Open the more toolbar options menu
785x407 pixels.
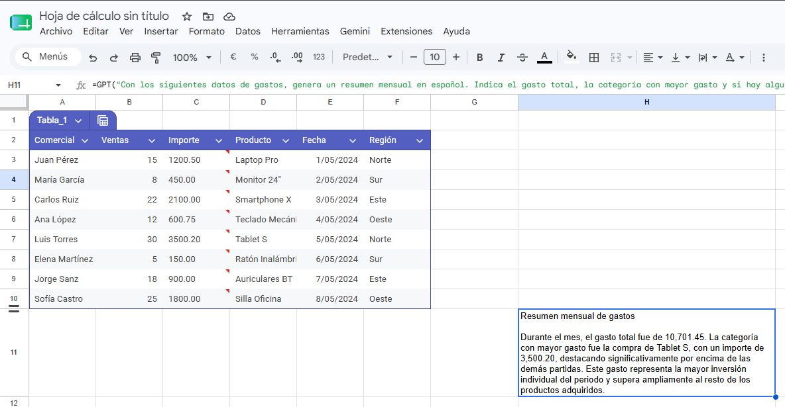764,58
